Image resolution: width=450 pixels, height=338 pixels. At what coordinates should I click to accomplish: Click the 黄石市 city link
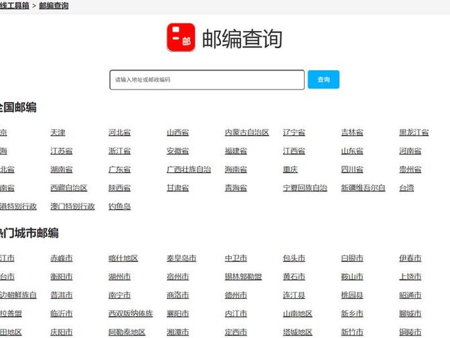[294, 277]
